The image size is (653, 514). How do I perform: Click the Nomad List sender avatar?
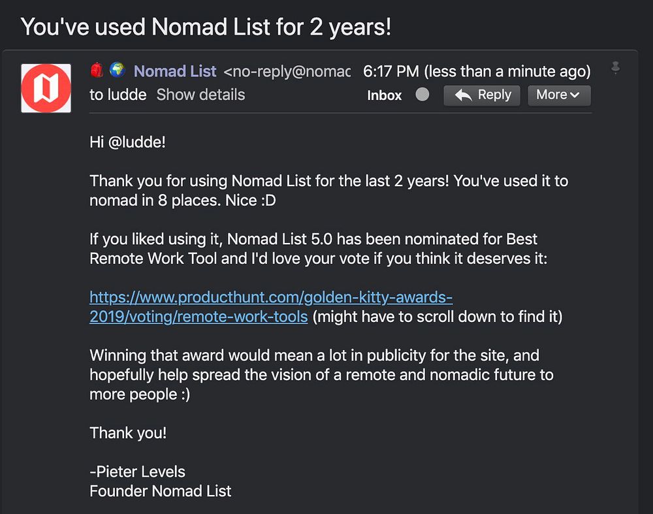click(46, 88)
